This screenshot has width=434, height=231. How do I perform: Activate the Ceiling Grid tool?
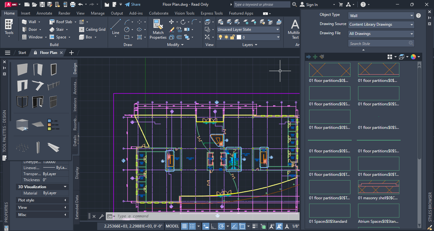(92, 29)
